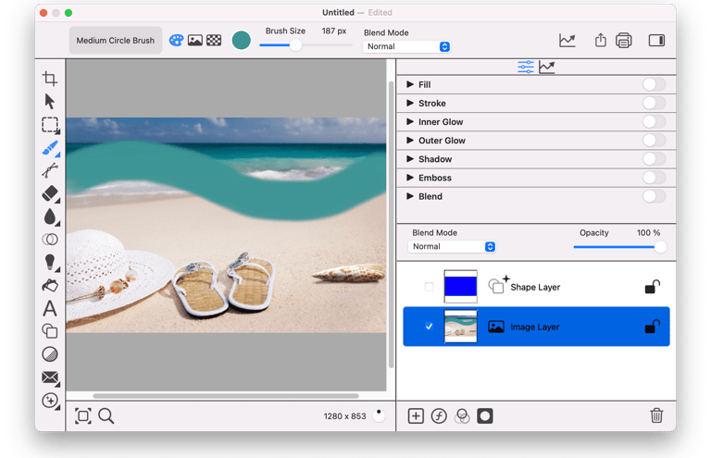Select the Image Layer thumbnail
Viewport: 711px width, 458px height.
(460, 327)
